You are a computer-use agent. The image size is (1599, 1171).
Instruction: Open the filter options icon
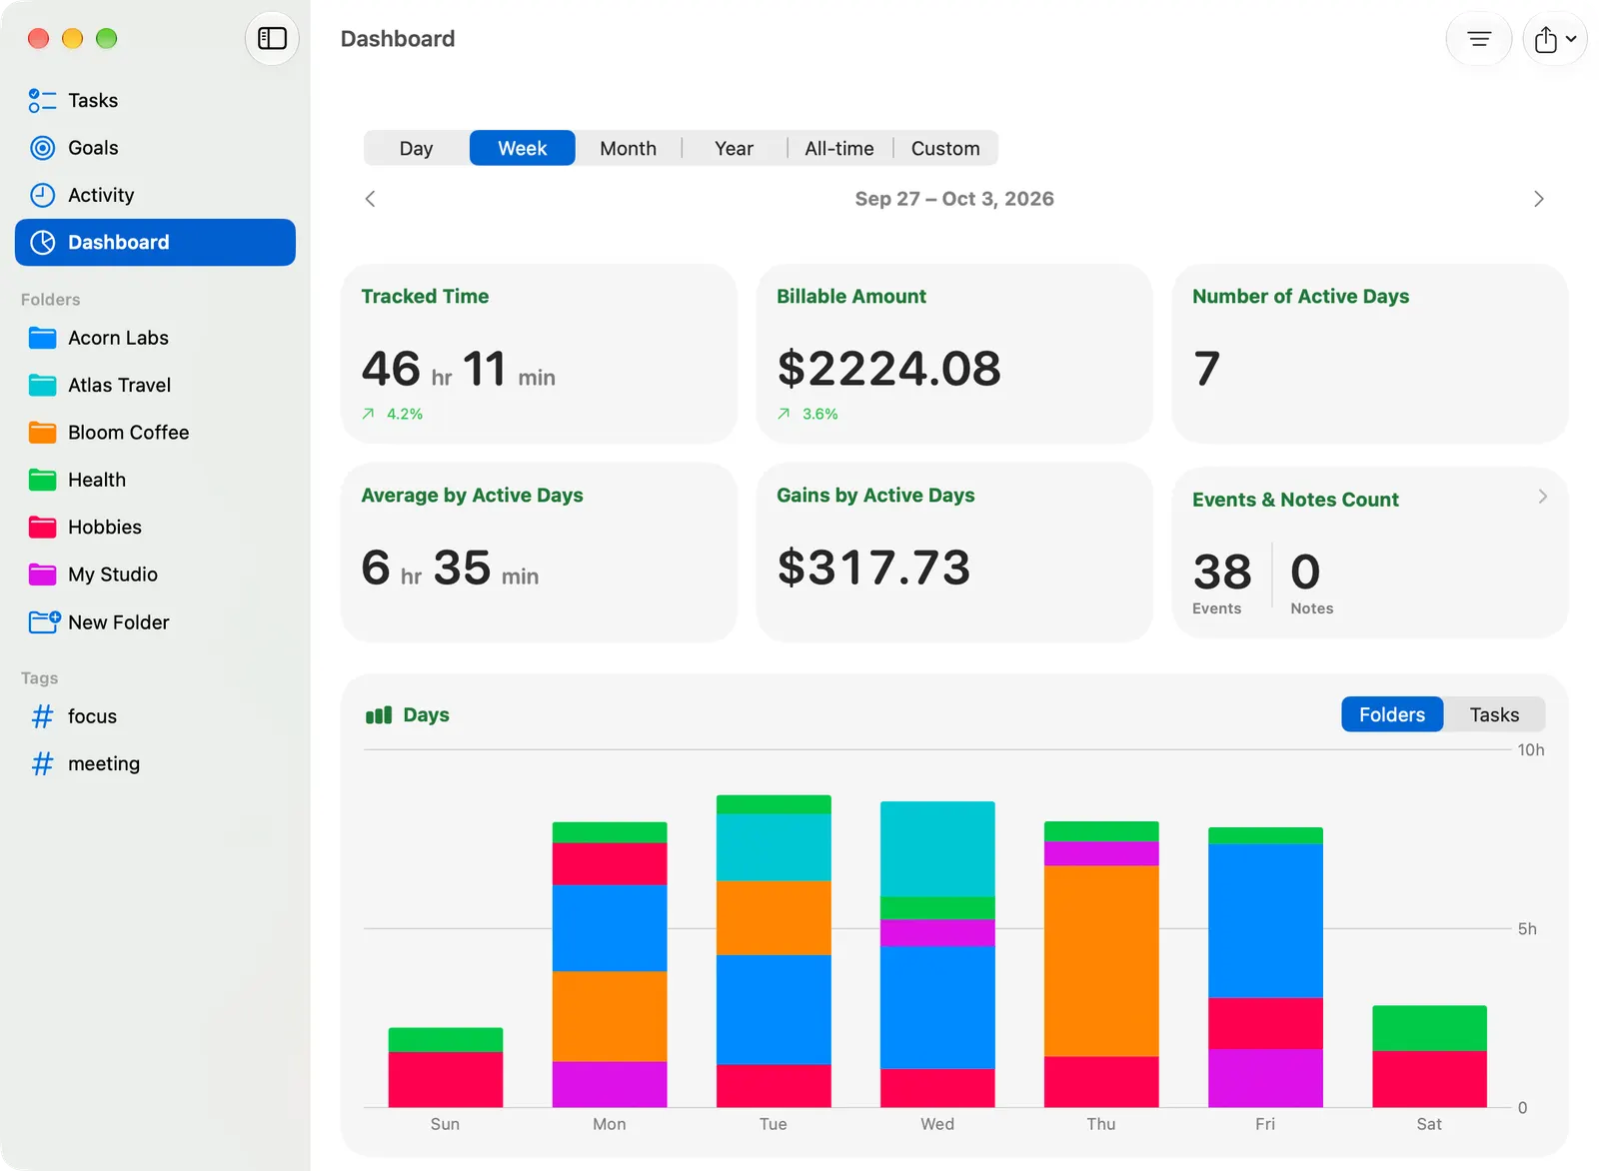point(1478,39)
